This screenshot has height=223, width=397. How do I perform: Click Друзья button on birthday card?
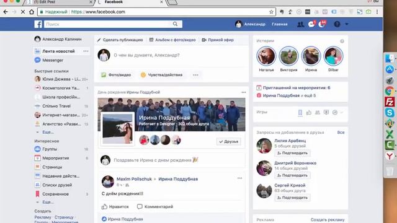point(229,142)
